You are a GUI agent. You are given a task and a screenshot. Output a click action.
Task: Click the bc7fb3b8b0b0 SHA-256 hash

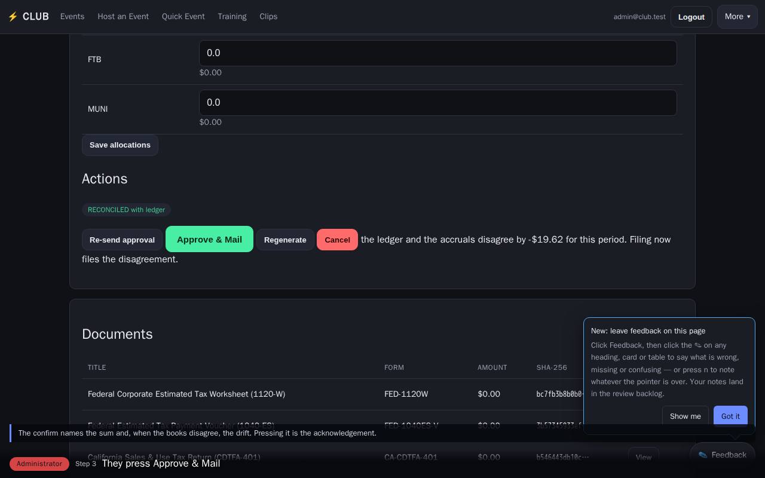(559, 394)
